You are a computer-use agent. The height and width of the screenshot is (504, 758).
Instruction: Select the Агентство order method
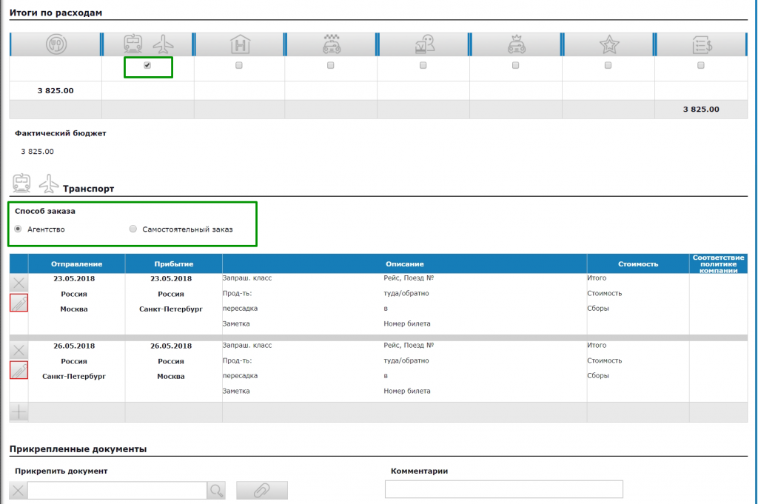[x=19, y=229]
